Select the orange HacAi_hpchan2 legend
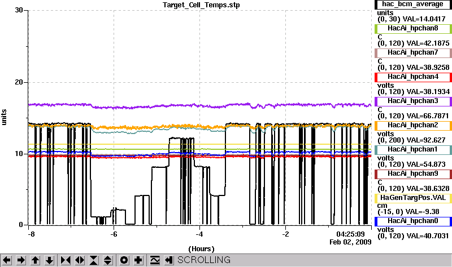 pyautogui.click(x=413, y=125)
